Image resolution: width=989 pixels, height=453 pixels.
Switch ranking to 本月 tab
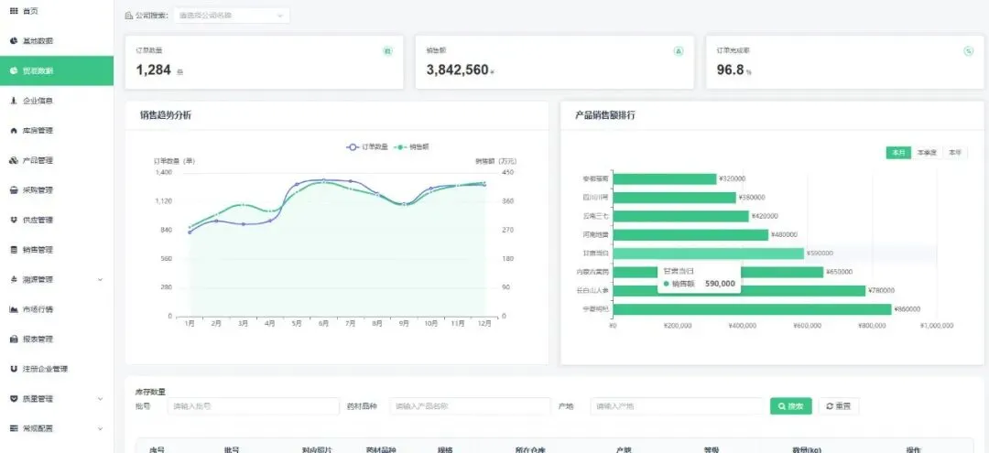(x=898, y=153)
